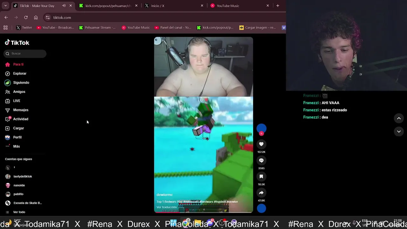Reload the TikTok page
Viewport: 407px width, 229px height.
(x=26, y=17)
